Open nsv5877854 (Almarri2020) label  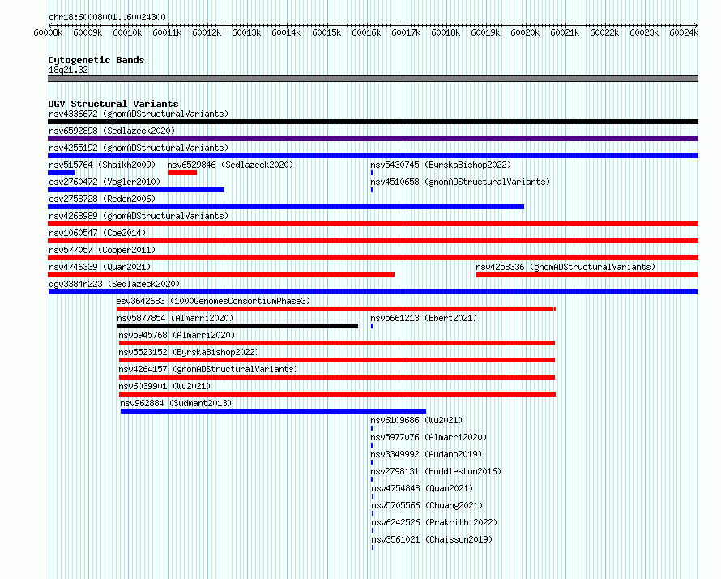175,318
